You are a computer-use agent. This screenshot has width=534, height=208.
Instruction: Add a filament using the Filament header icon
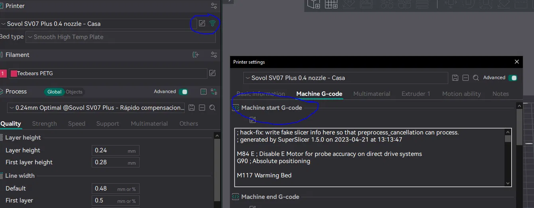point(195,55)
